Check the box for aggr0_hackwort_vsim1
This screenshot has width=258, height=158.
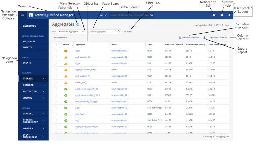coord(55,70)
